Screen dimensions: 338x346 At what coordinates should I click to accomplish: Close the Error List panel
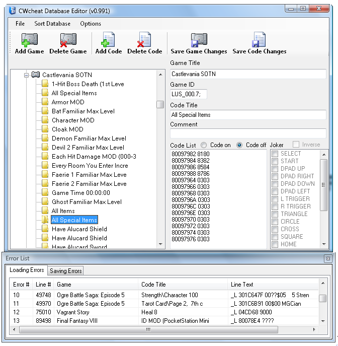[328, 258]
